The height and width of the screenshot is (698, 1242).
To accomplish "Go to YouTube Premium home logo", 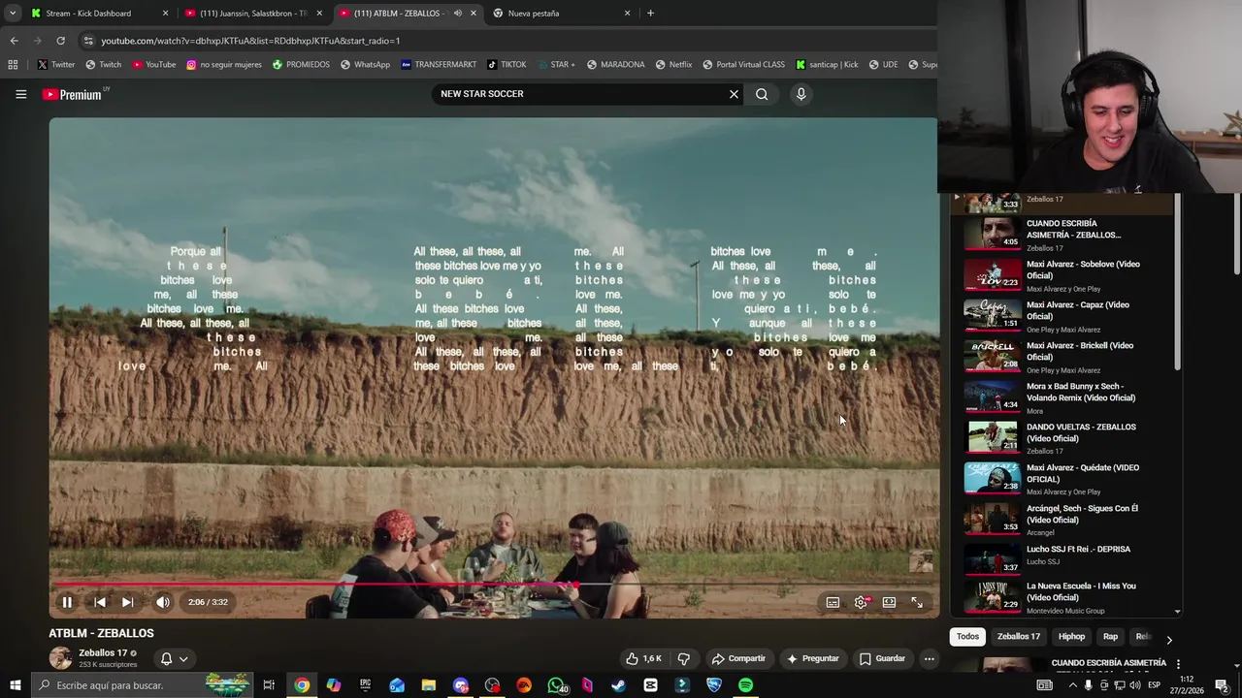I will [x=72, y=94].
